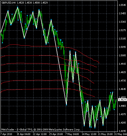
Task: Click the 1.4735 price axis label
Action: pyautogui.click(x=122, y=81)
